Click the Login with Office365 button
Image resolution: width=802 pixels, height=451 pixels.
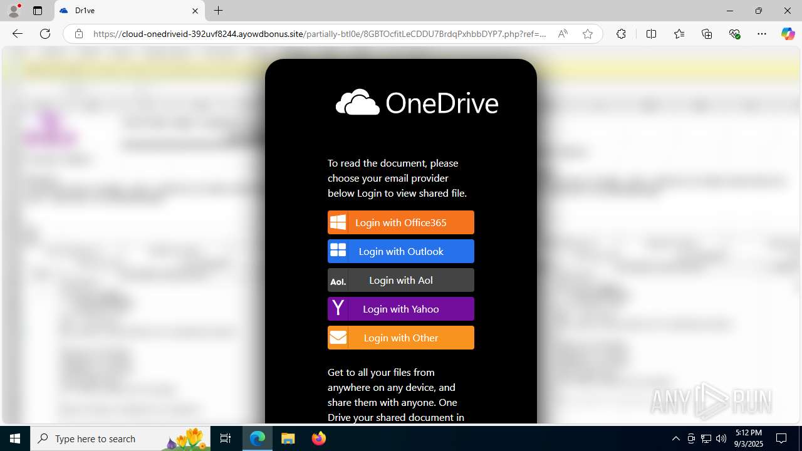[x=401, y=222]
